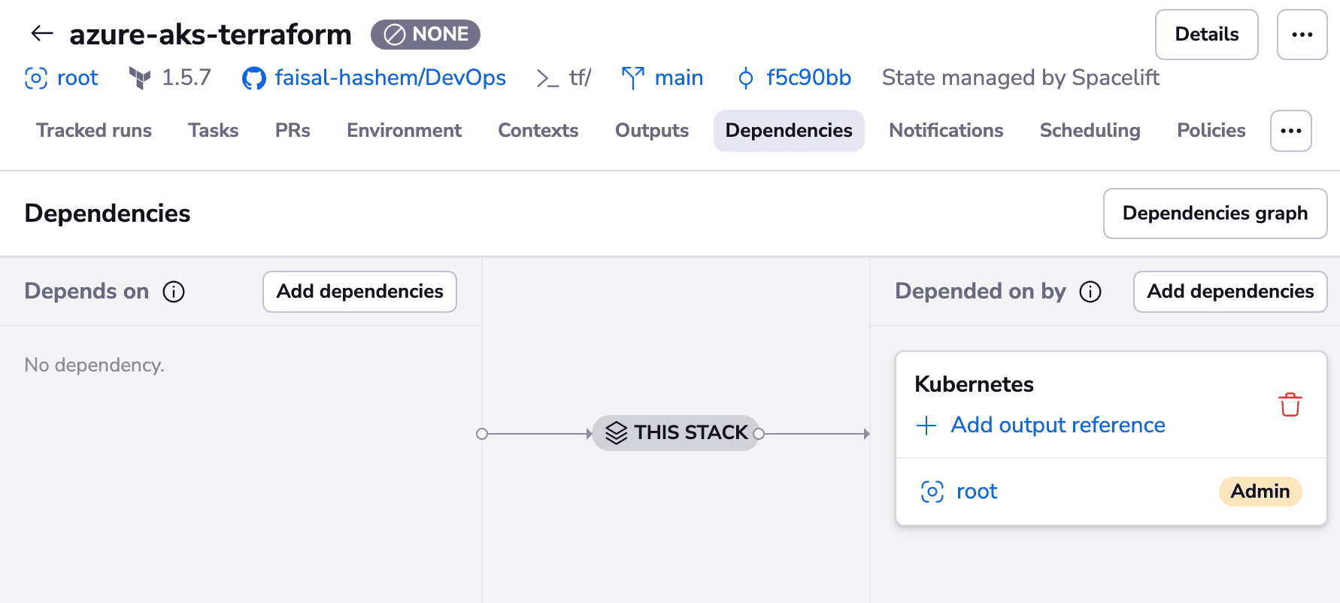Screen dimensions: 1340x603
Task: Open the Tracked runs tab
Action: pyautogui.click(x=94, y=131)
